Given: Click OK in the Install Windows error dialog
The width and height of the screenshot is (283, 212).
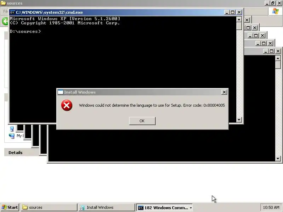Looking at the screenshot, I should [x=142, y=121].
